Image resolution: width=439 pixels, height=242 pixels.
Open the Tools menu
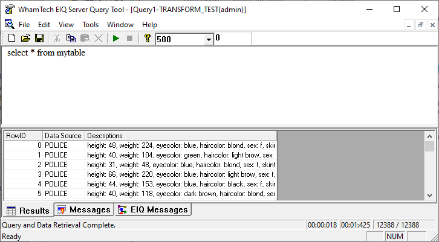[91, 25]
